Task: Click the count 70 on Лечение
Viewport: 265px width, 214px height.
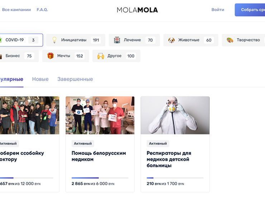Action: [x=150, y=40]
